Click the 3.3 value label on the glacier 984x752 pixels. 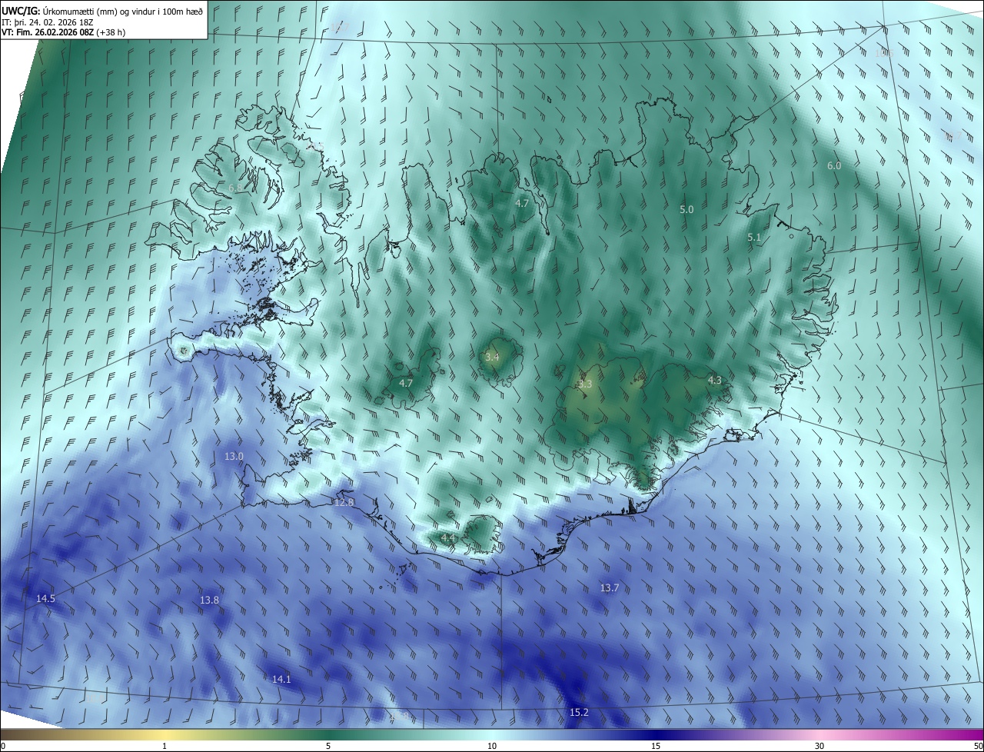click(585, 384)
